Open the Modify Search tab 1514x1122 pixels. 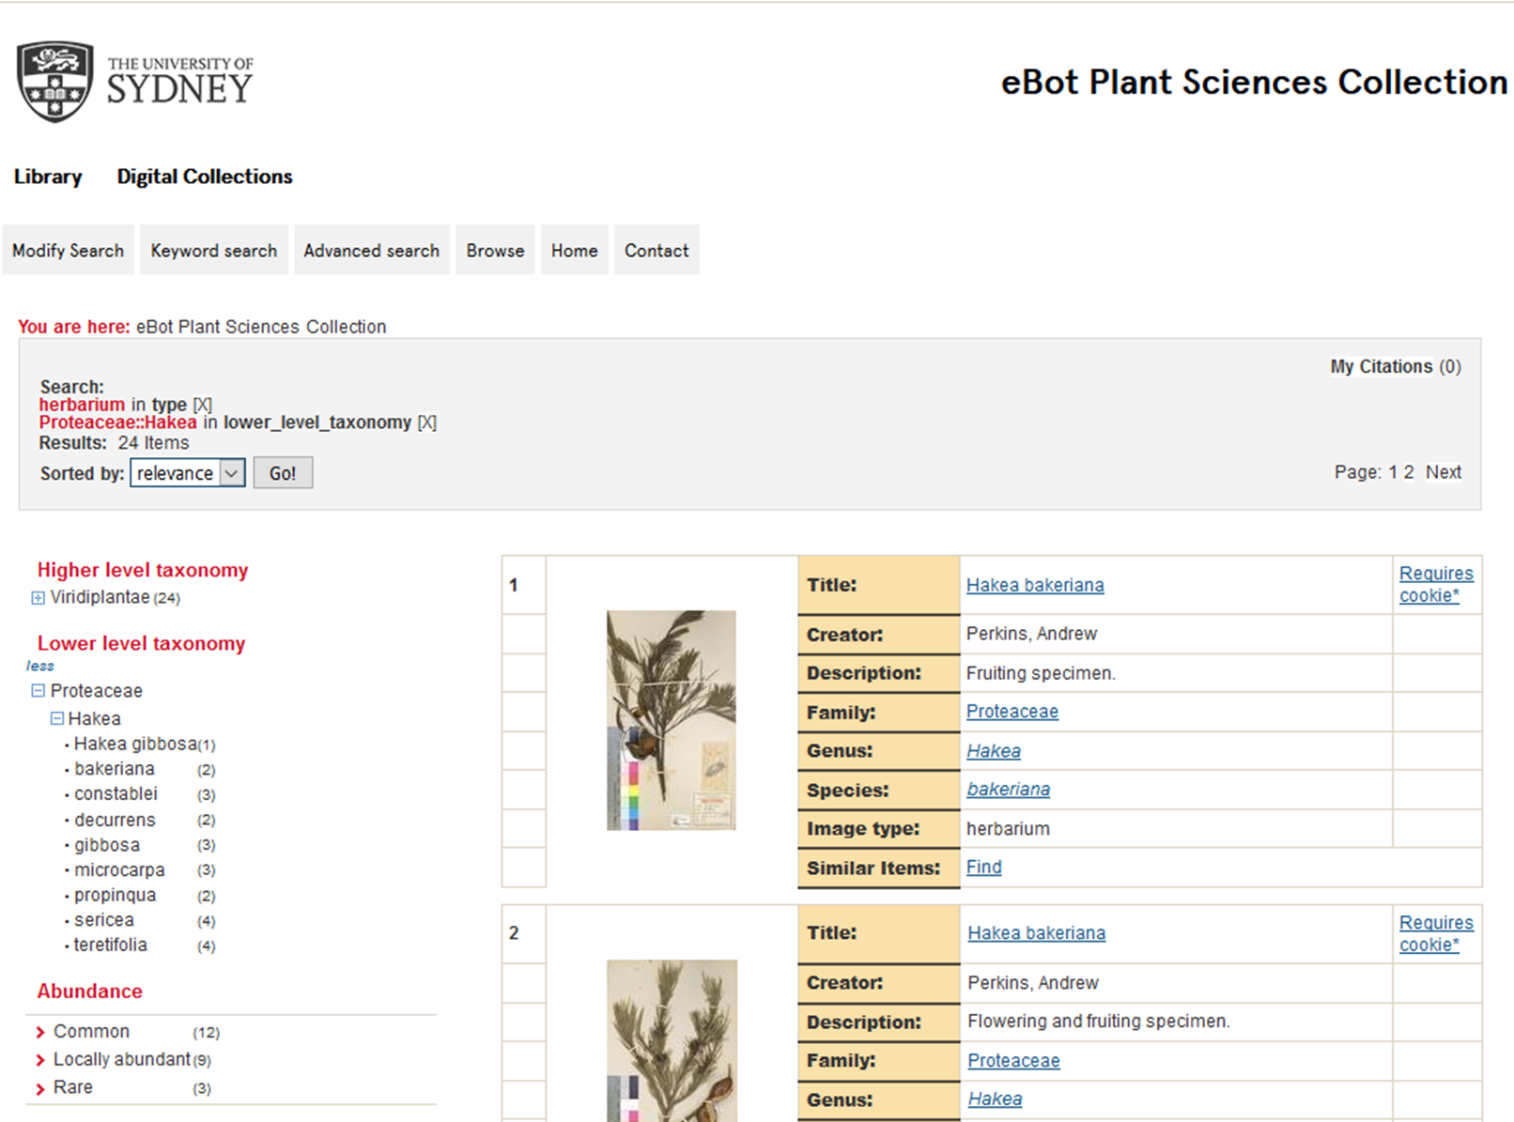[68, 251]
